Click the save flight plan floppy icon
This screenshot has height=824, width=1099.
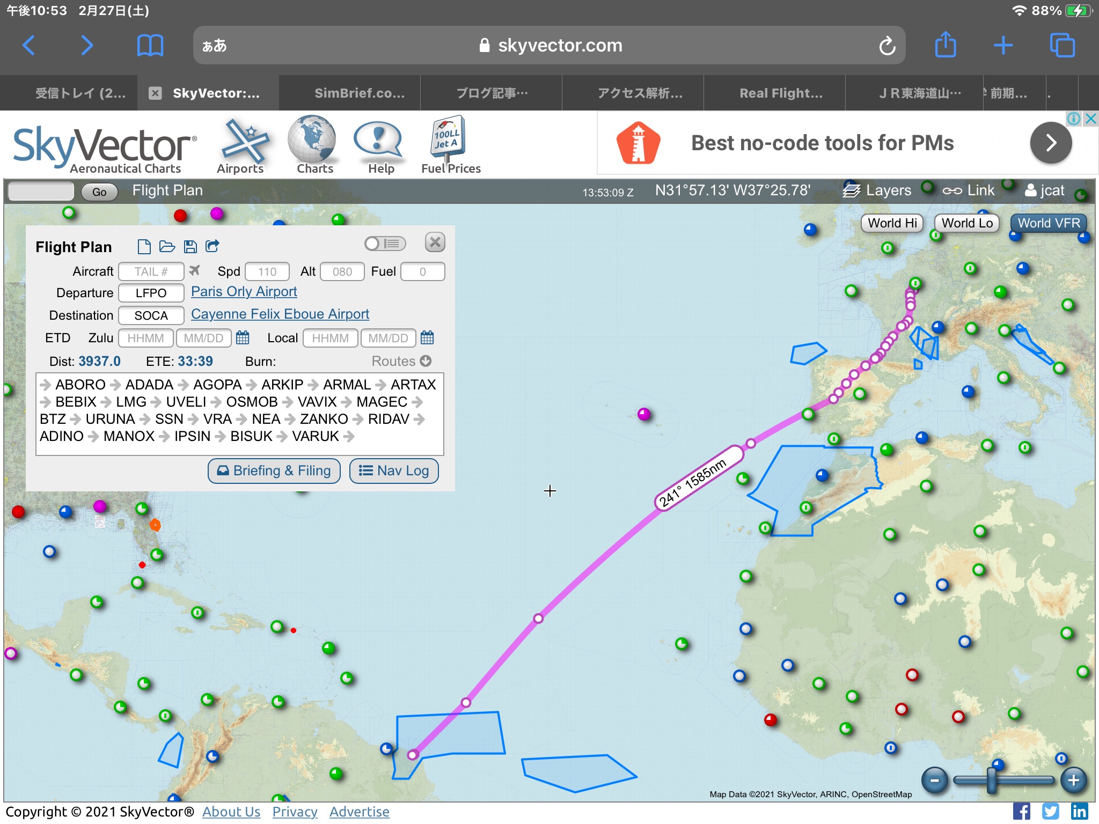click(190, 246)
